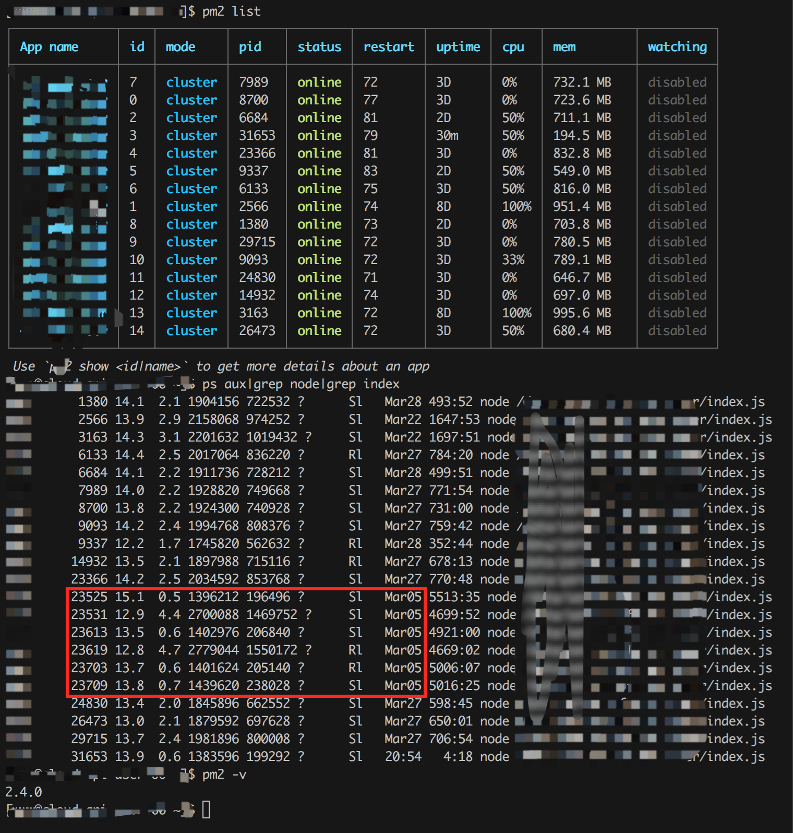The image size is (793, 833).
Task: Click the VSZ value '2700088'
Action: (x=213, y=614)
